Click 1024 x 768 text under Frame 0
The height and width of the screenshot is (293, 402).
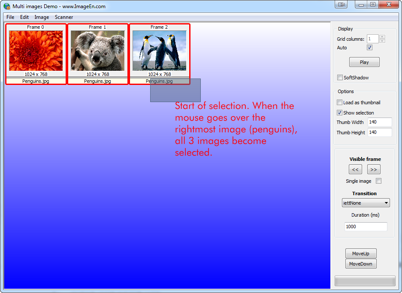coord(36,74)
